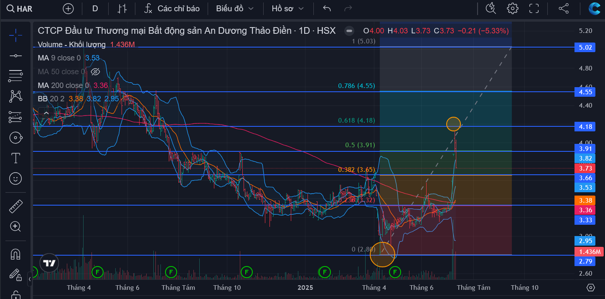Click the 2025 label on time axis
The width and height of the screenshot is (605, 299).
305,287
